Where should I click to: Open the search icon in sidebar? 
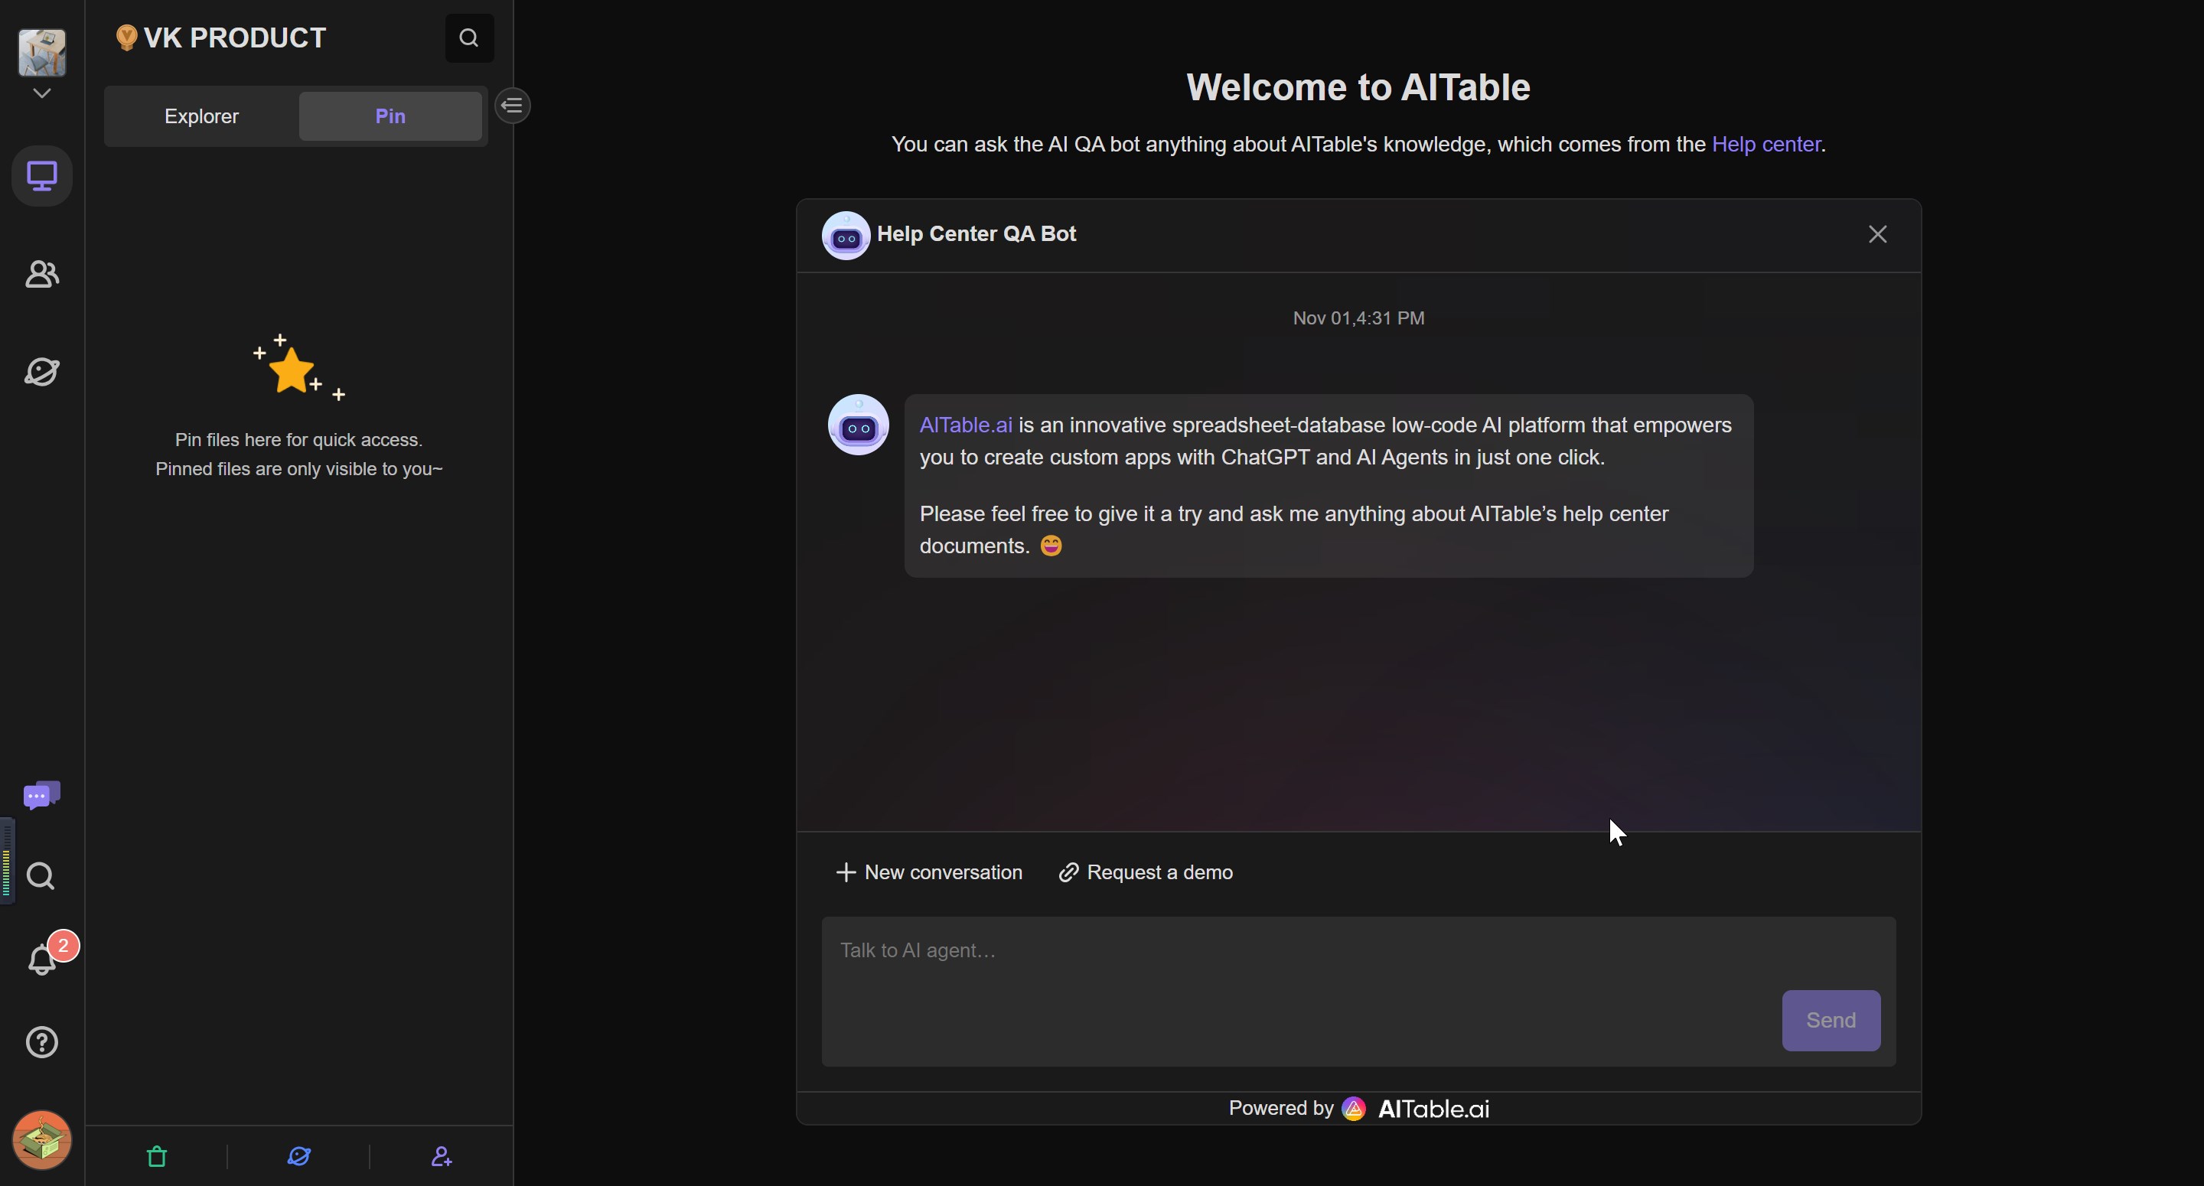41,876
